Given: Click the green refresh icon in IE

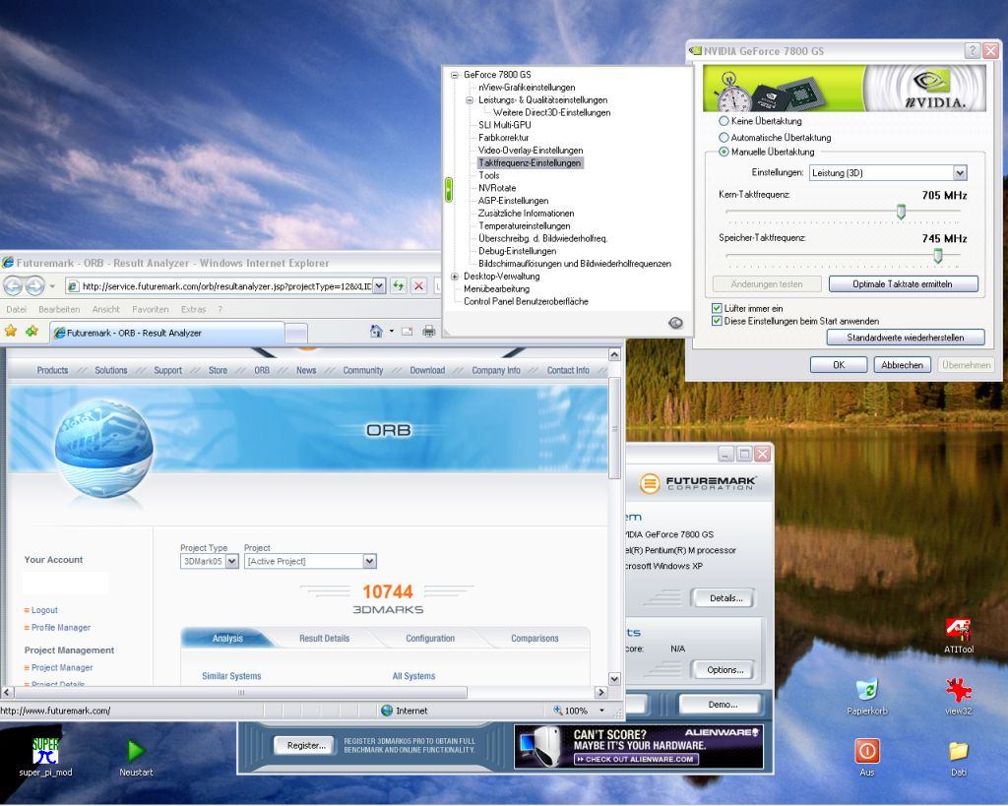Looking at the screenshot, I should [398, 285].
